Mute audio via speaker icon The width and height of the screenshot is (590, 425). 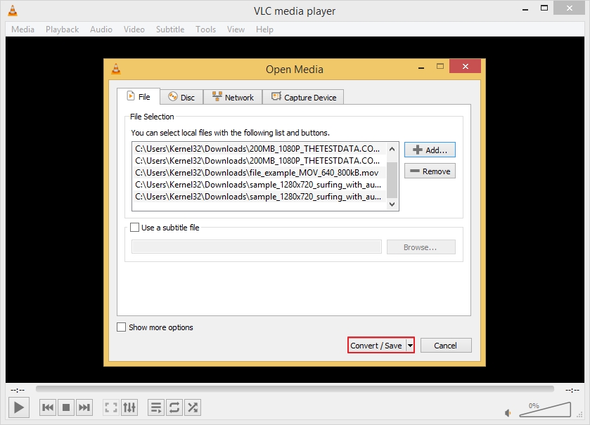508,413
